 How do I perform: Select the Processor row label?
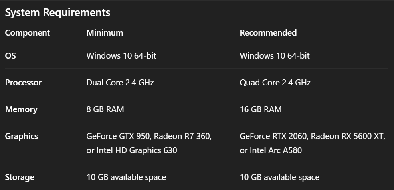click(x=23, y=83)
